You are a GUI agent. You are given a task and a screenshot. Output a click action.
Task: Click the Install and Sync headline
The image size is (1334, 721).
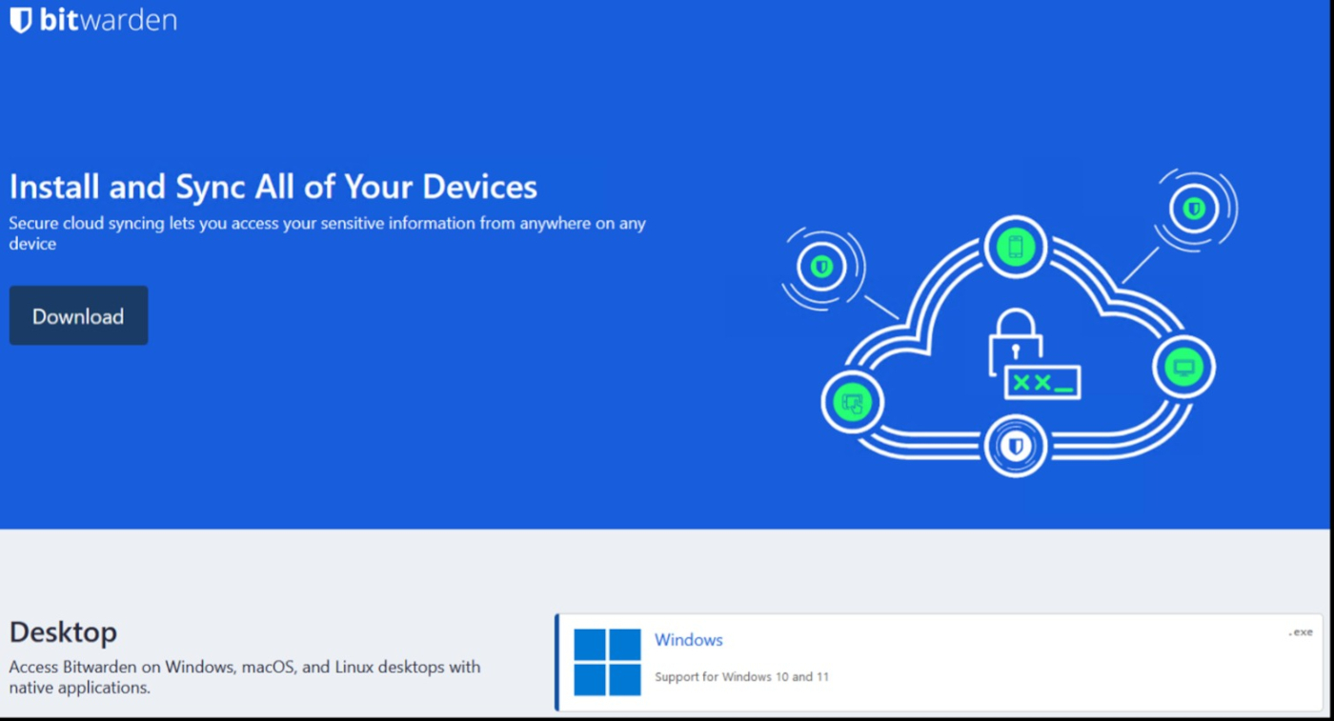273,187
